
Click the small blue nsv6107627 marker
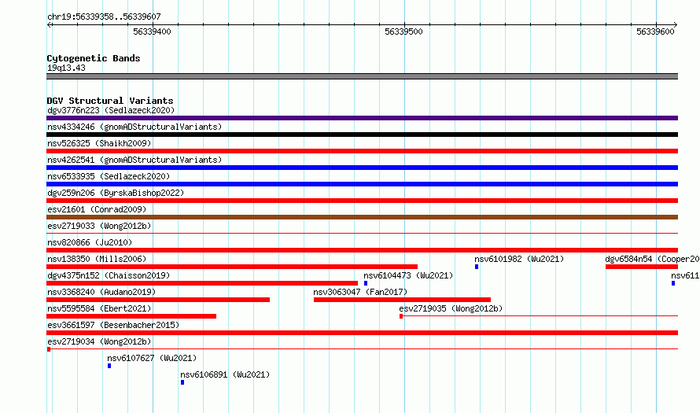pyautogui.click(x=109, y=366)
